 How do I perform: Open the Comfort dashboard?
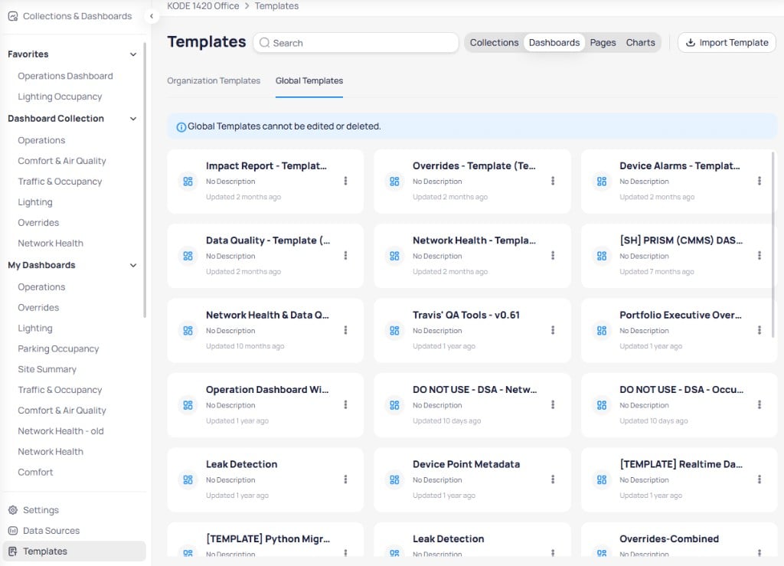[x=35, y=472]
